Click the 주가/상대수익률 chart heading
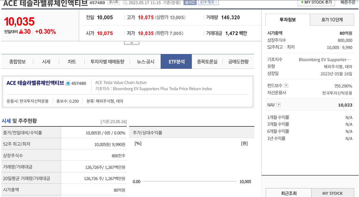 pos(148,133)
